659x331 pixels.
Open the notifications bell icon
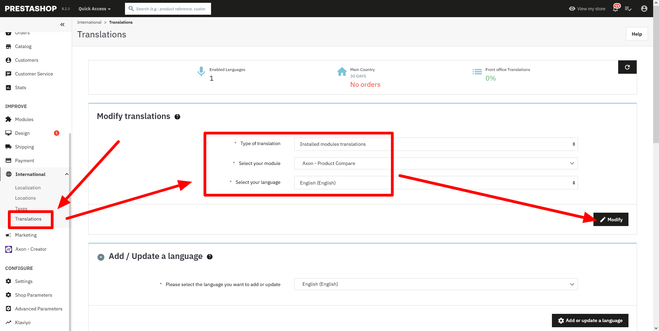[x=615, y=9]
